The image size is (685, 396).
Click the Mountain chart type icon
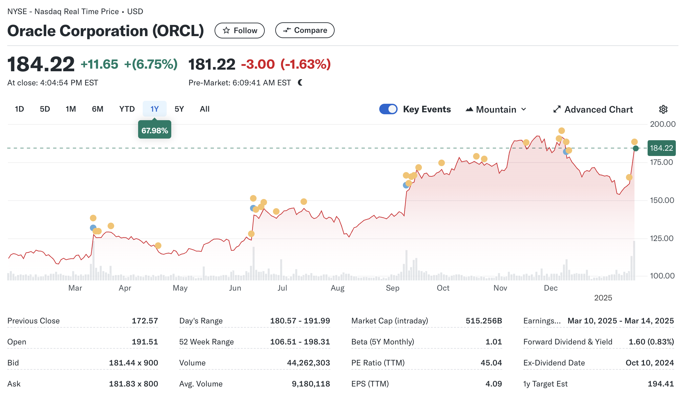coord(469,109)
